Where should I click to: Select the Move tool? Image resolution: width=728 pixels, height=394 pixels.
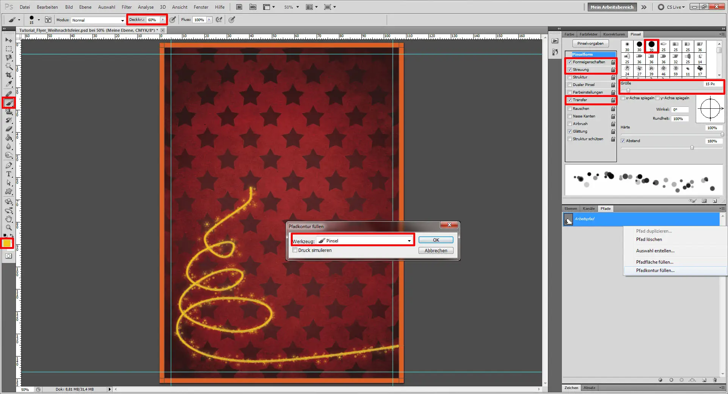coord(9,40)
